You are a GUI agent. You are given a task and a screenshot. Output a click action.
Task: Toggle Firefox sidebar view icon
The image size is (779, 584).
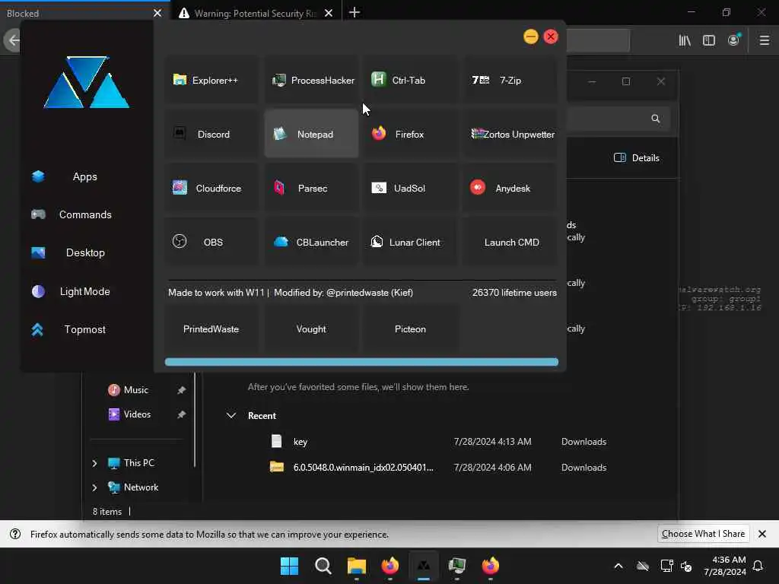709,40
